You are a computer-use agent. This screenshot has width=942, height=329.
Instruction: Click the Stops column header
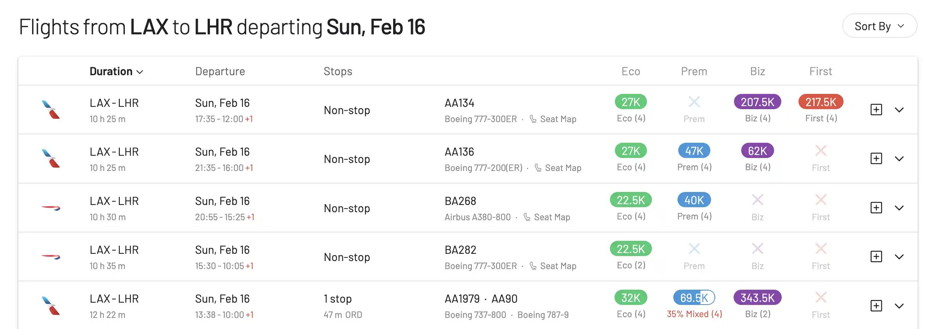click(338, 71)
